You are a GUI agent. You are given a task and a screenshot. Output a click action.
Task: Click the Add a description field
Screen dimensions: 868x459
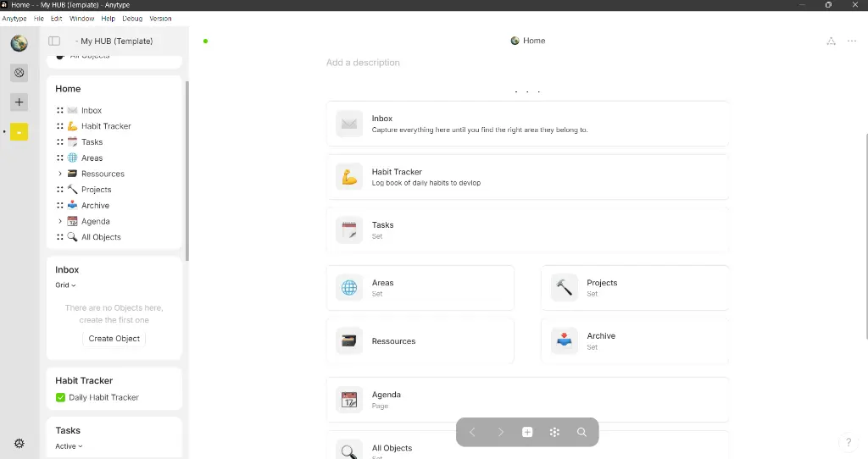363,63
